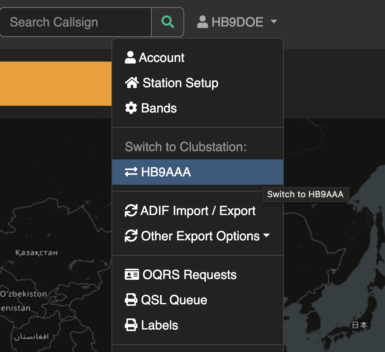
Task: Click the Қазақстан label on the map
Action: [36, 253]
